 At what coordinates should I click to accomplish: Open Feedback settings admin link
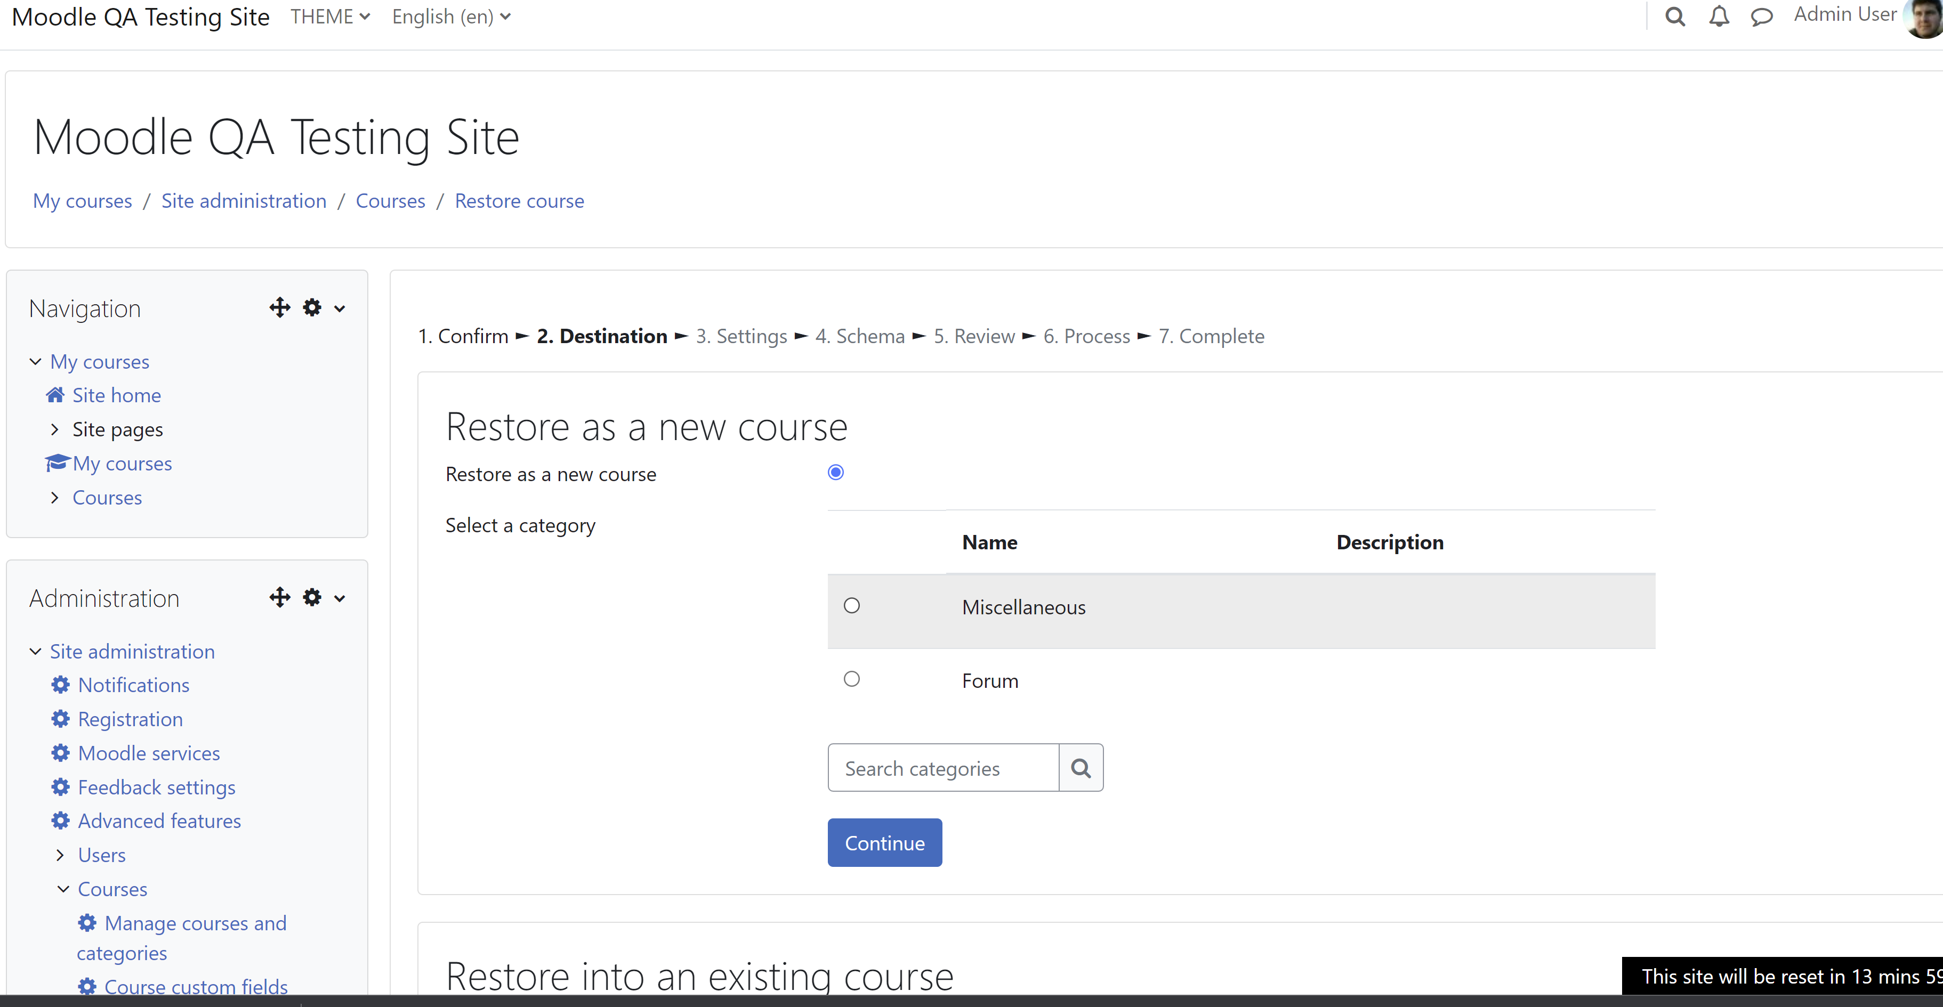(x=156, y=786)
